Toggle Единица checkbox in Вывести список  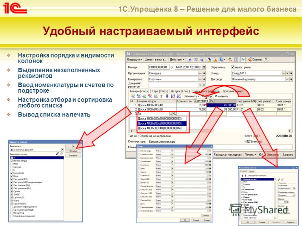click(12, 167)
